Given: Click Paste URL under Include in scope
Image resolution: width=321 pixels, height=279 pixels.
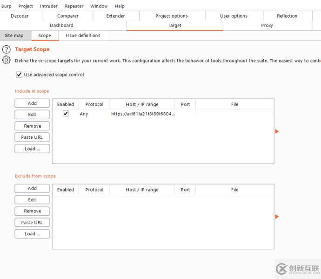Looking at the screenshot, I should click(x=32, y=137).
